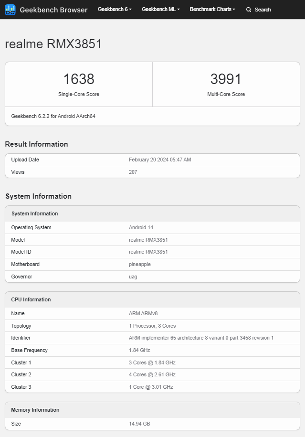The image size is (305, 437).
Task: Click the multi-core score 3991
Action: coord(226,79)
